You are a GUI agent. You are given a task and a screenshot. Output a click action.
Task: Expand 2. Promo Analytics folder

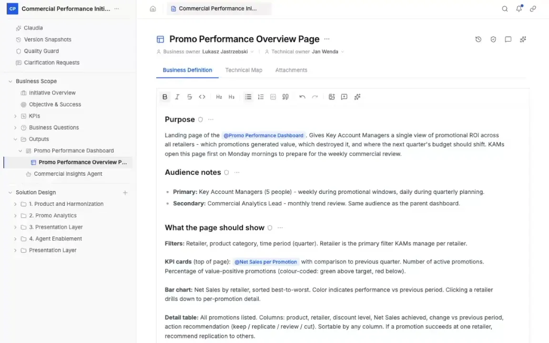pos(15,216)
